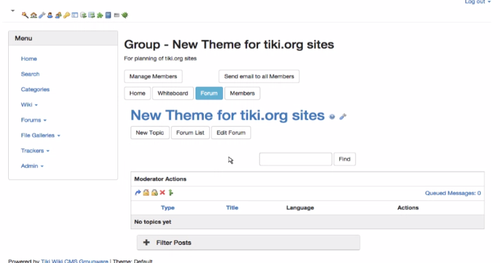Click the Find button

tap(345, 159)
